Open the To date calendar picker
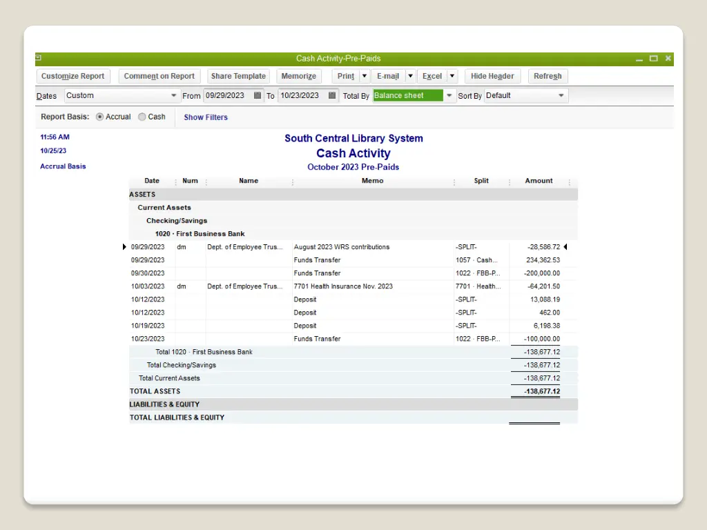This screenshot has width=707, height=530. click(332, 95)
